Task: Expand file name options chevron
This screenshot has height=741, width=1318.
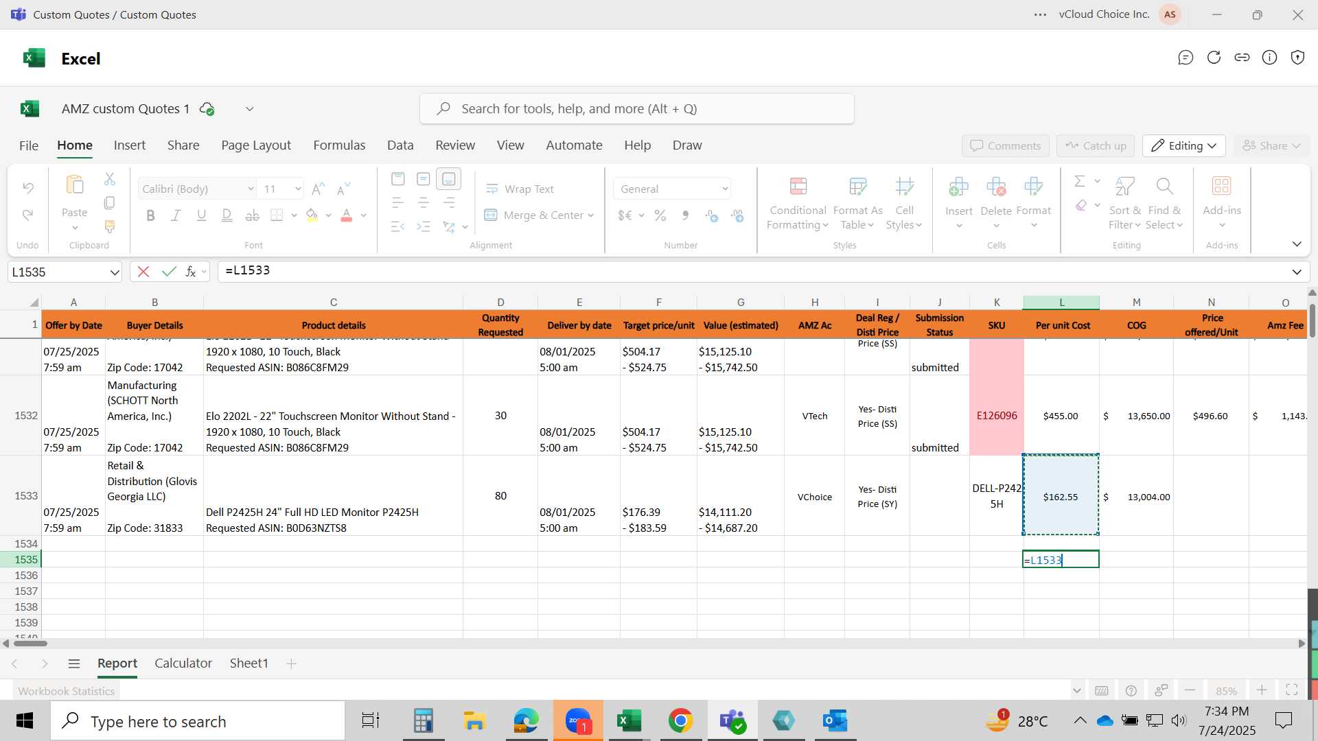Action: pos(250,109)
